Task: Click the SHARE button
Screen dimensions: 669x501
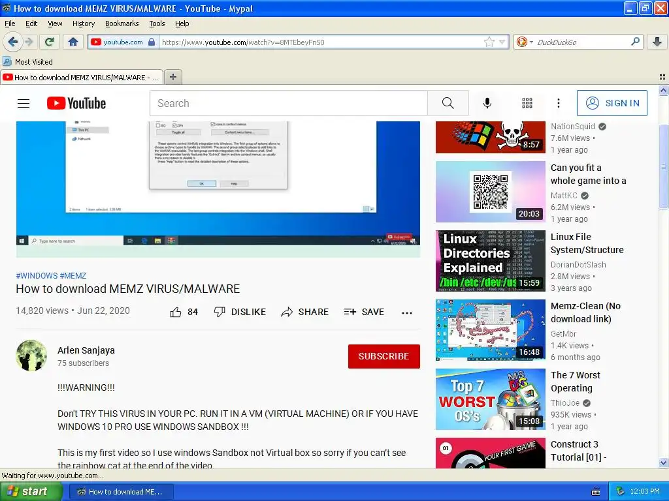Action: click(x=304, y=312)
